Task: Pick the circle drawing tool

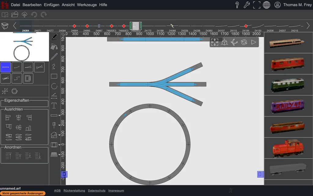Action: [x=54, y=86]
